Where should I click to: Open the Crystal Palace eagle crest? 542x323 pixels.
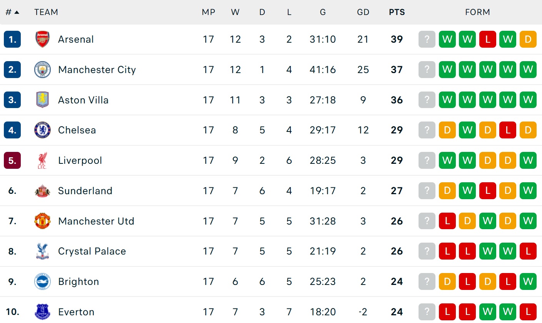coord(42,251)
